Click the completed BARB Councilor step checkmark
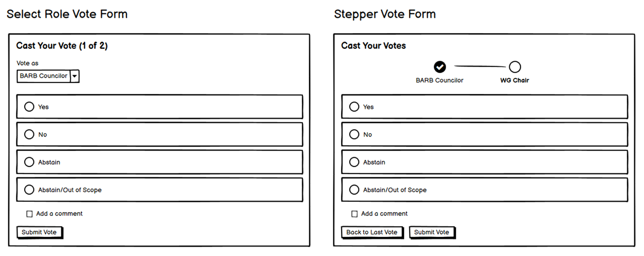This screenshot has height=256, width=644. point(440,67)
